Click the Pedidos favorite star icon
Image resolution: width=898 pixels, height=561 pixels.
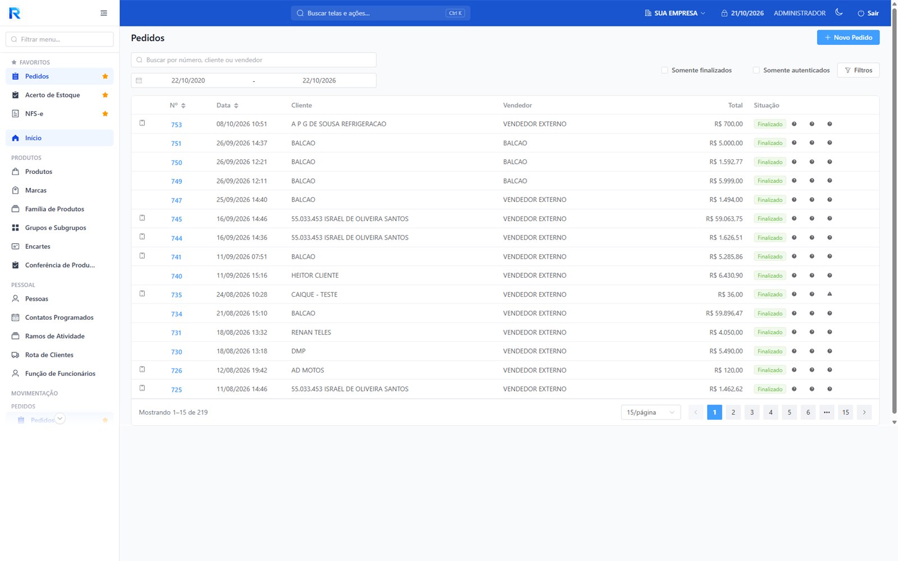(105, 76)
